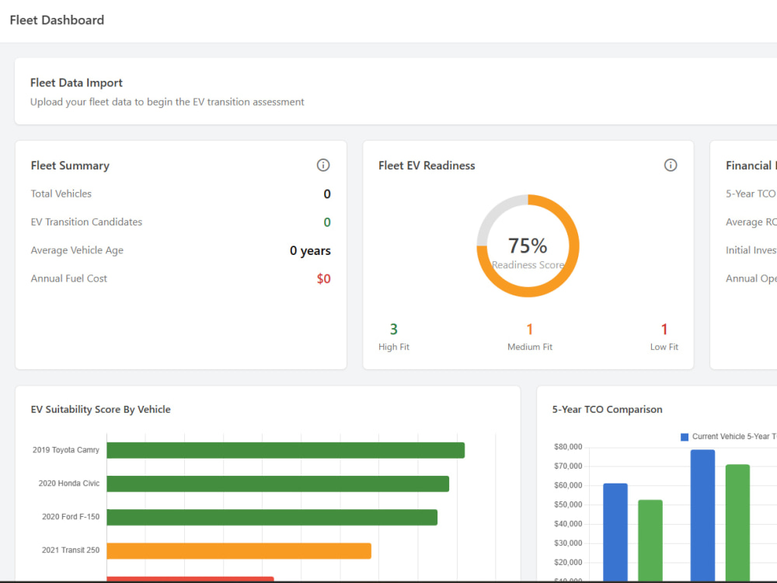This screenshot has height=583, width=777.
Task: Click the first blue TCO bar
Action: (x=615, y=532)
